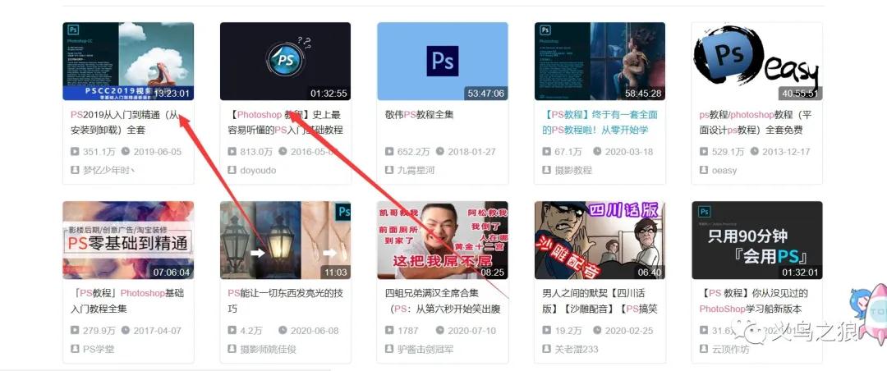This screenshot has width=887, height=371.
Task: Click the play count icon beside 351.1万
Action: coord(75,152)
